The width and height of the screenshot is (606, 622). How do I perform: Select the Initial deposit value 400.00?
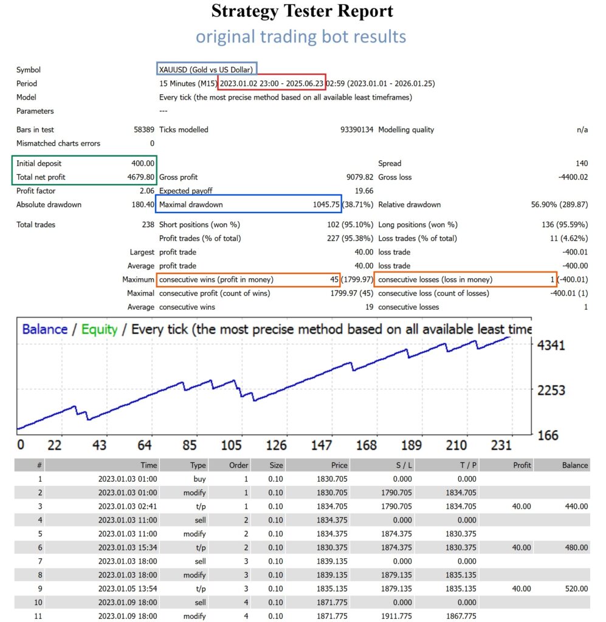[x=143, y=163]
